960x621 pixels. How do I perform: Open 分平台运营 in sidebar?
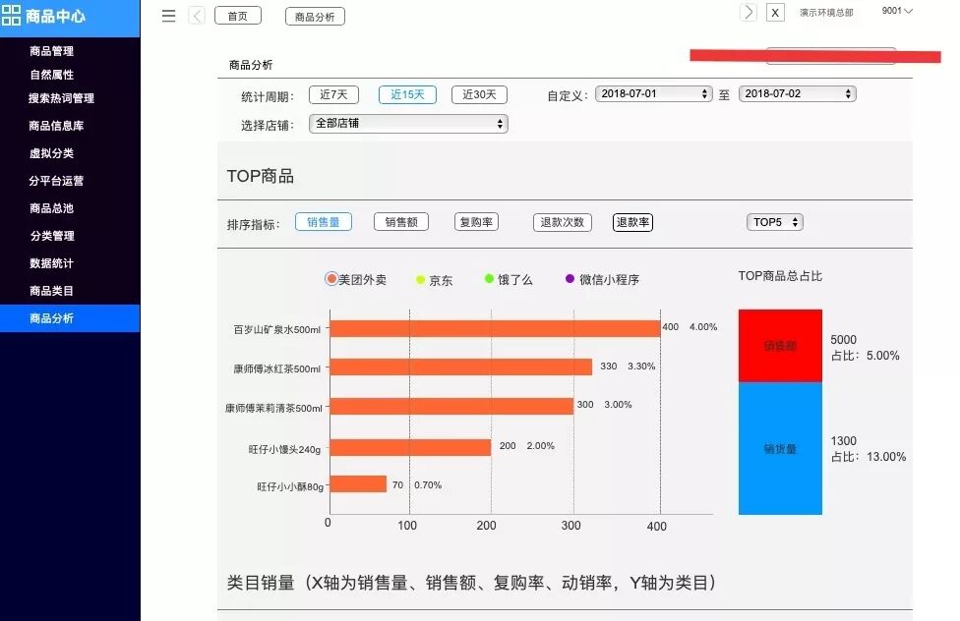[x=56, y=181]
